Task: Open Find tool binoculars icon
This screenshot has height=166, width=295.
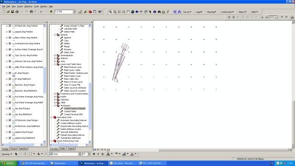Action: [x=159, y=12]
